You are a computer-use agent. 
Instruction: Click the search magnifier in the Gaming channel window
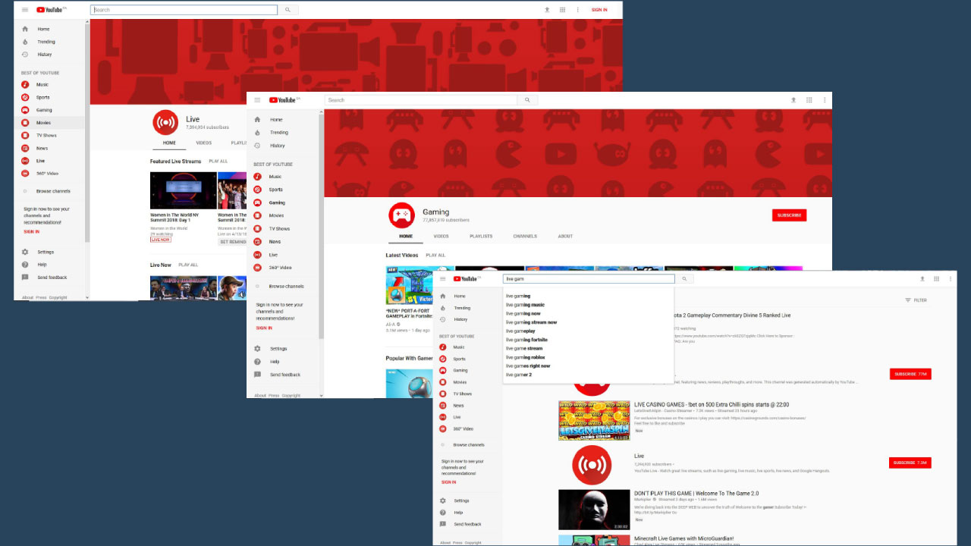(x=528, y=100)
